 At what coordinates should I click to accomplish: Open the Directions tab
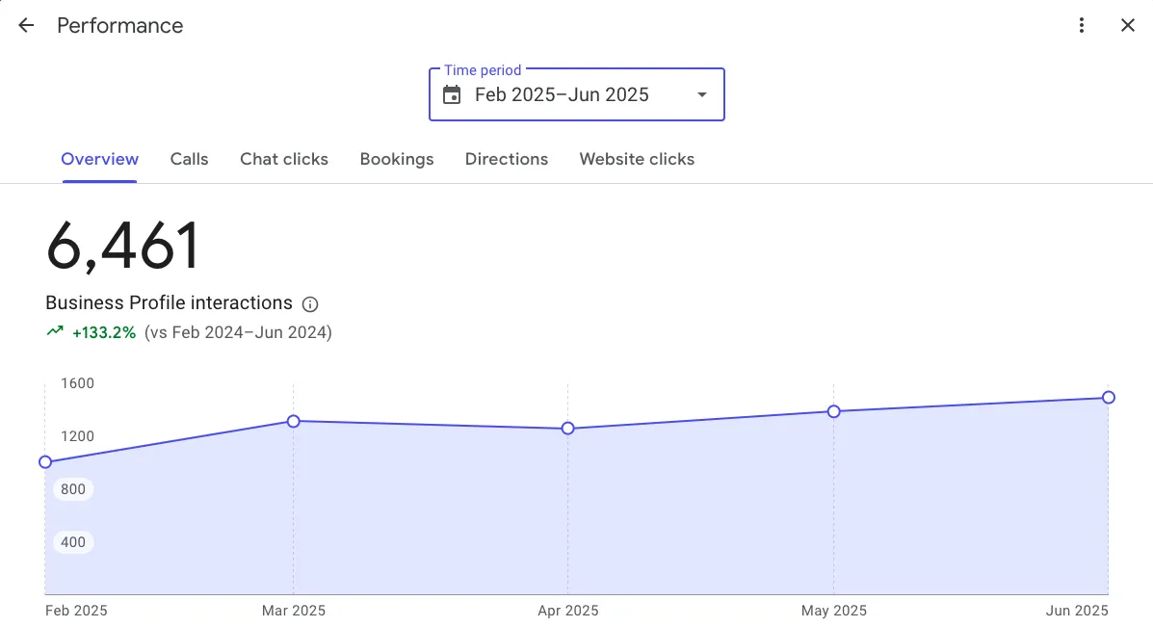[506, 159]
